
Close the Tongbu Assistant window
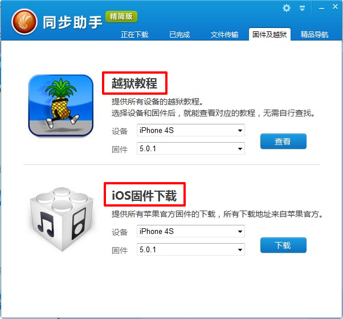[x=335, y=7]
